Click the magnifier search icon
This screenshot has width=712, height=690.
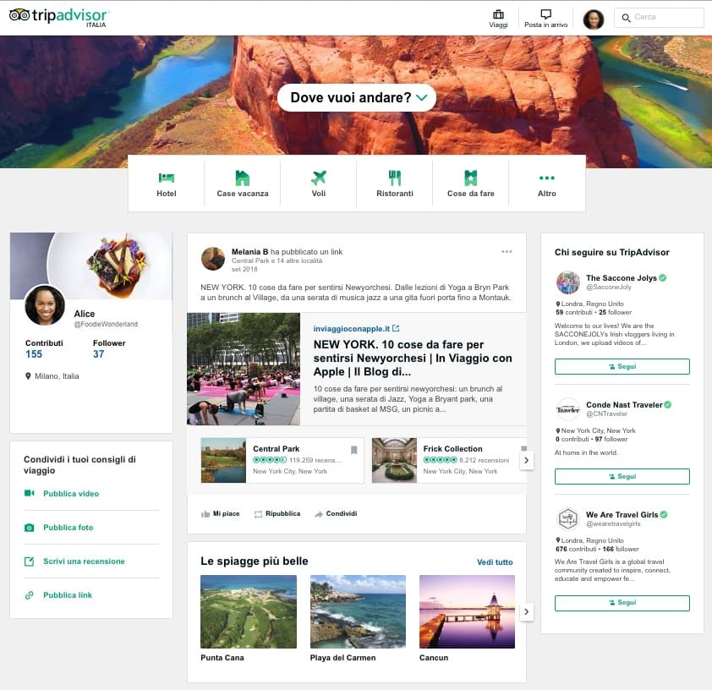click(x=626, y=18)
